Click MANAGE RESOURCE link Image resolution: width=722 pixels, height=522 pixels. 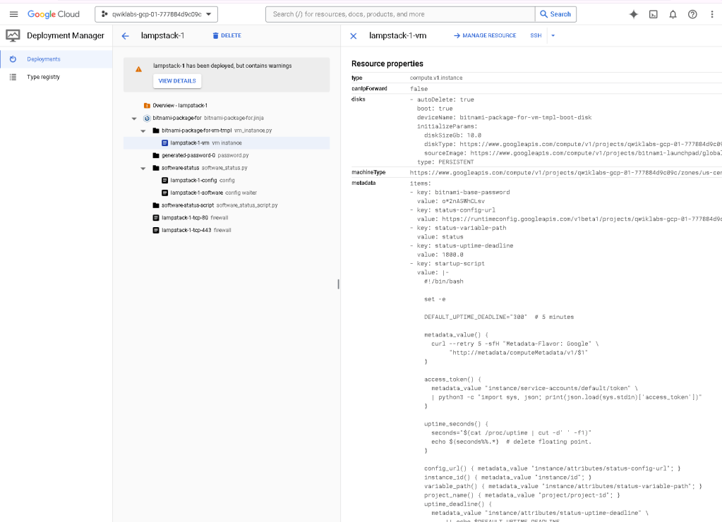tap(485, 35)
